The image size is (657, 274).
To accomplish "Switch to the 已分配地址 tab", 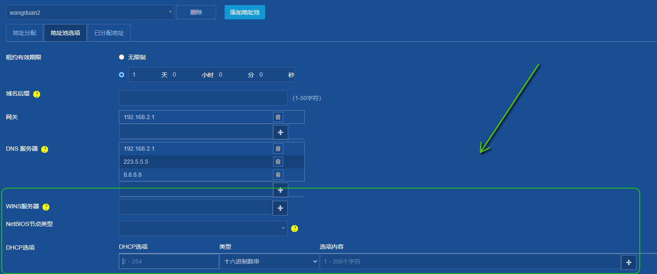I will (x=109, y=33).
